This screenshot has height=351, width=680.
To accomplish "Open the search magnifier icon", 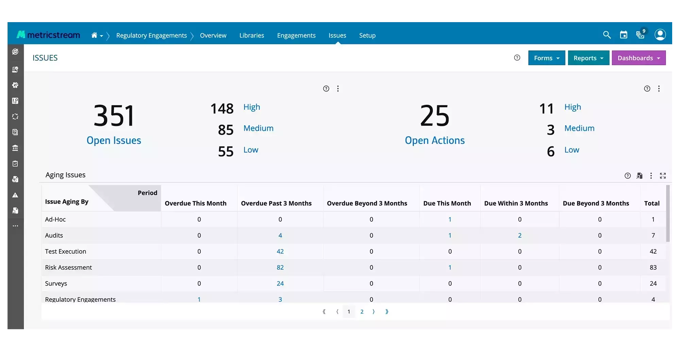I will coord(607,35).
